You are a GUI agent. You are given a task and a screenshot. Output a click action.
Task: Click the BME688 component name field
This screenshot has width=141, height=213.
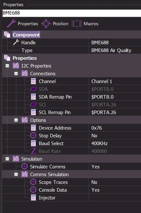coord(72,13)
